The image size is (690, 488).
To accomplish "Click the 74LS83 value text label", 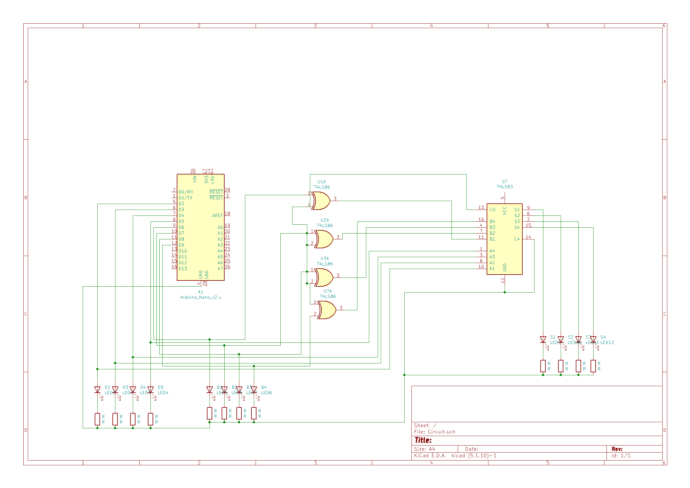I will pyautogui.click(x=505, y=187).
